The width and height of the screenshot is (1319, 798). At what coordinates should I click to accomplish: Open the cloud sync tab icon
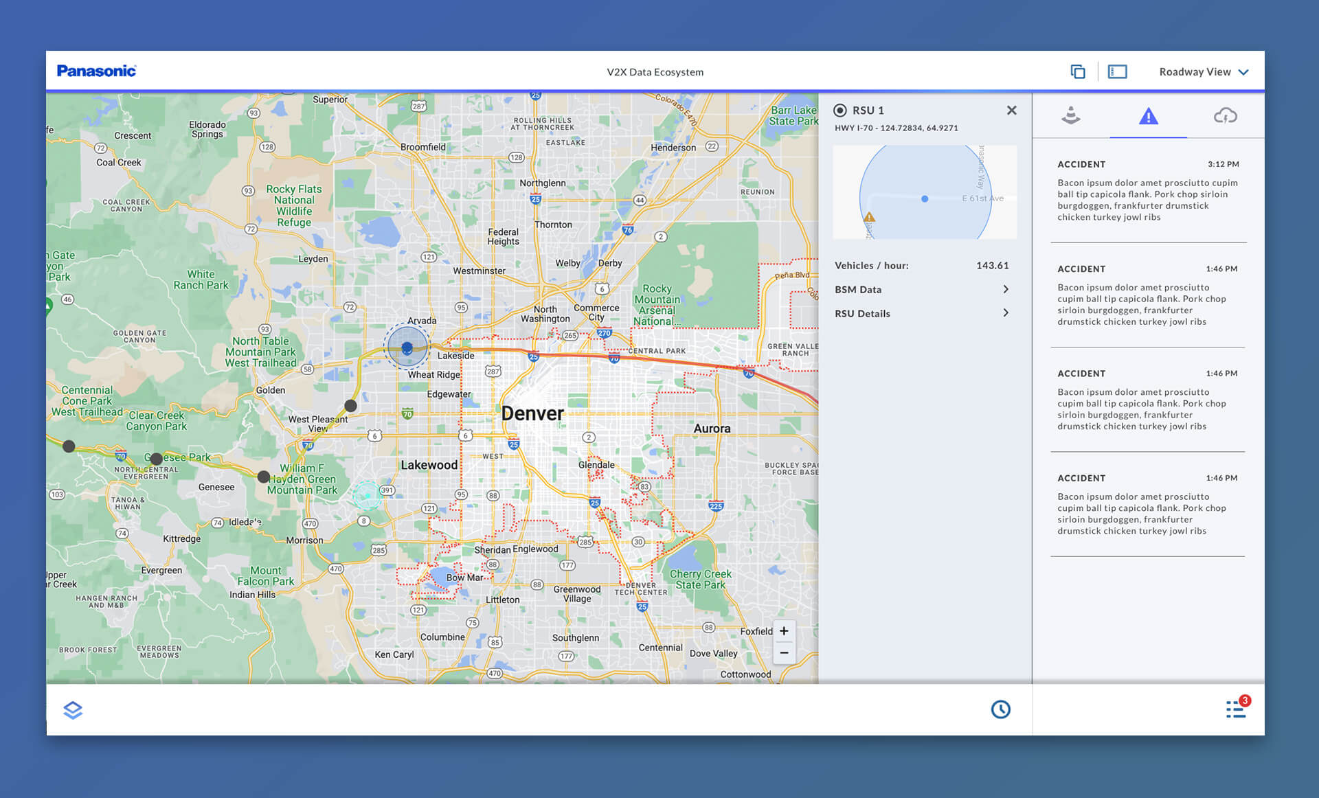1225,115
